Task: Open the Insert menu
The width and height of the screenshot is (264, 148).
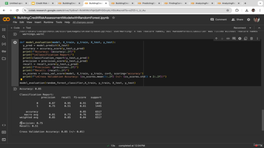Action: (x=38, y=22)
